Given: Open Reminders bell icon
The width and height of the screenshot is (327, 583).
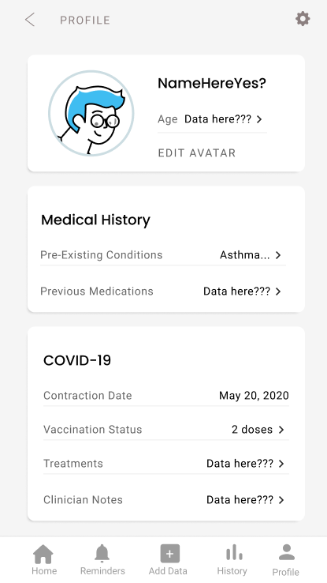Looking at the screenshot, I should [102, 553].
